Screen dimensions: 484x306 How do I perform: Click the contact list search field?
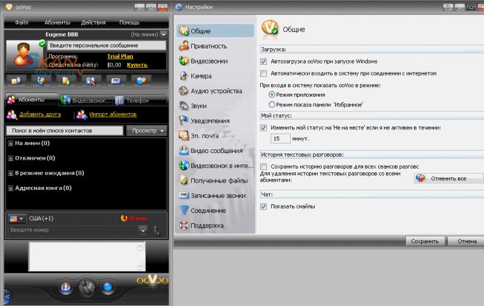click(x=65, y=131)
